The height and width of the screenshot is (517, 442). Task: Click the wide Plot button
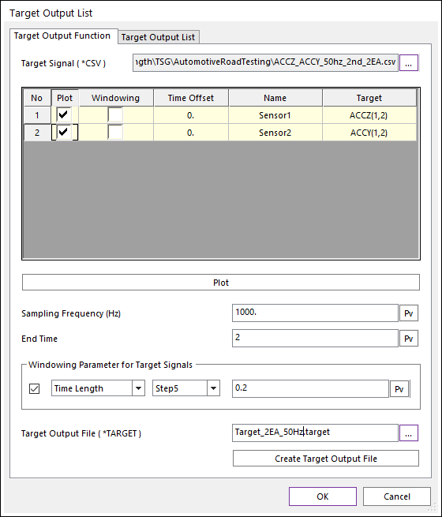[x=221, y=283]
